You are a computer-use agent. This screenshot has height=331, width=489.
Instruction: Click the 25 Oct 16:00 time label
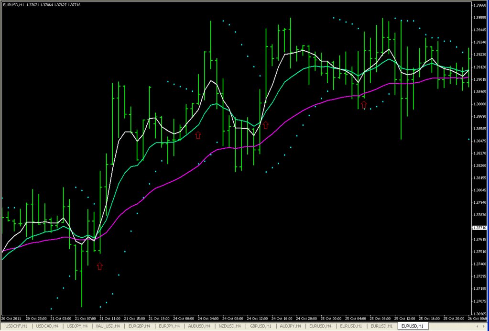point(430,319)
